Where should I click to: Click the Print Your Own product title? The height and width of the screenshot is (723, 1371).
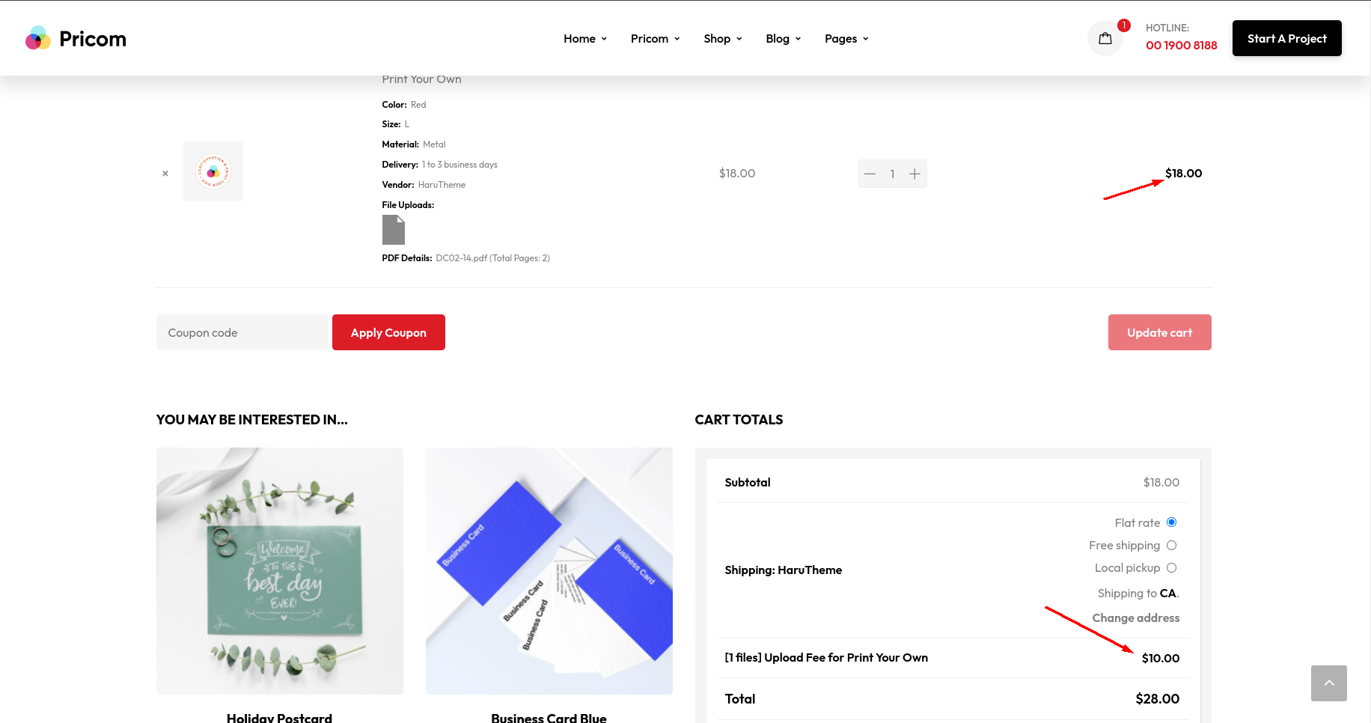(422, 79)
